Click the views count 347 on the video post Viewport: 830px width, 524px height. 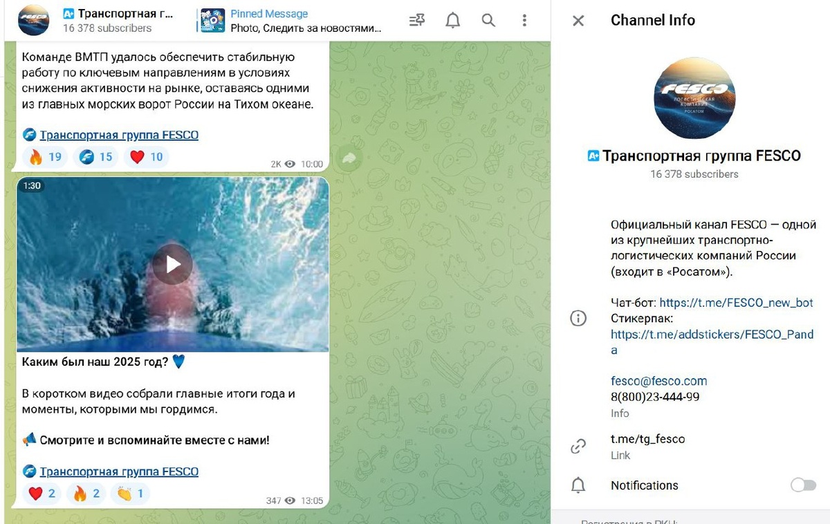point(281,500)
